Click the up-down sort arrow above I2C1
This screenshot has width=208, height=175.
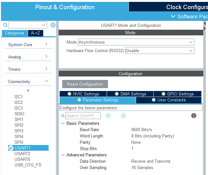tap(28, 91)
